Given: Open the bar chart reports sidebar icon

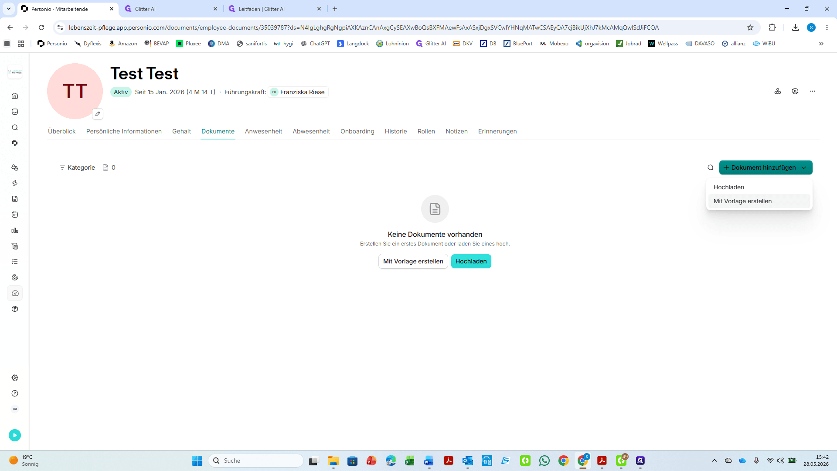Looking at the screenshot, I should 15,230.
